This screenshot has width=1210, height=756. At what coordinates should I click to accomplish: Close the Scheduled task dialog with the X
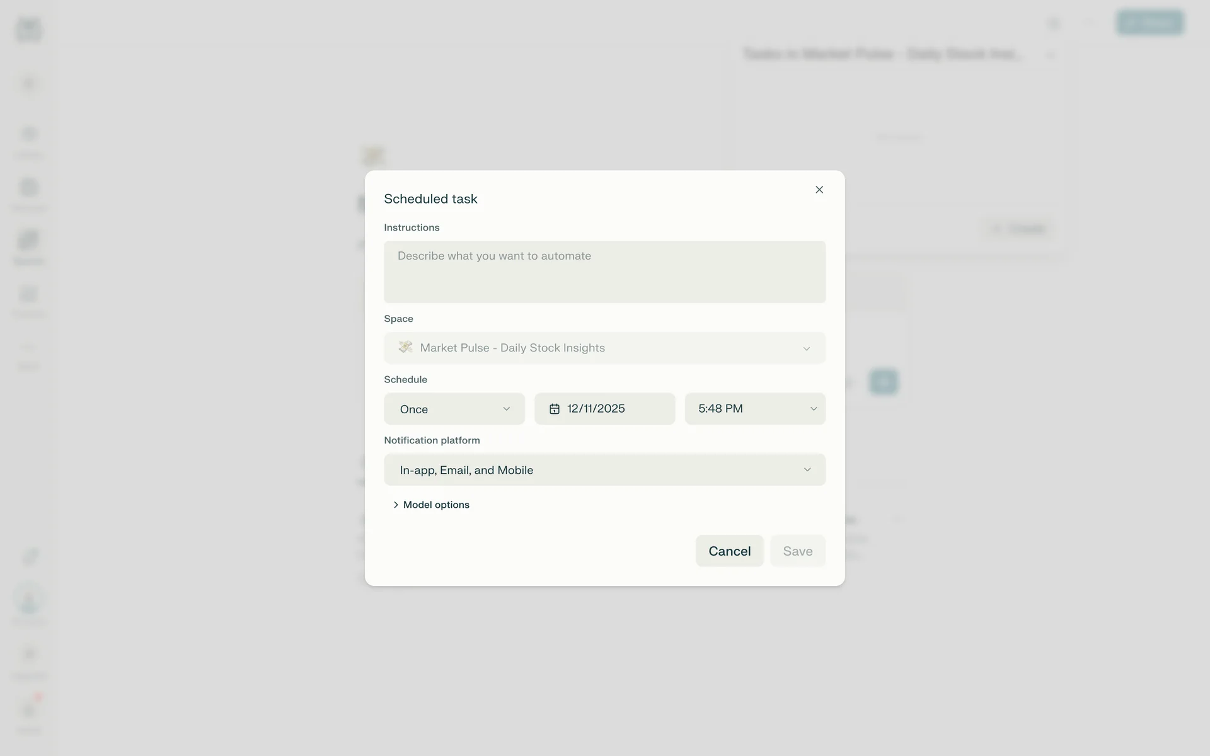coord(819,190)
